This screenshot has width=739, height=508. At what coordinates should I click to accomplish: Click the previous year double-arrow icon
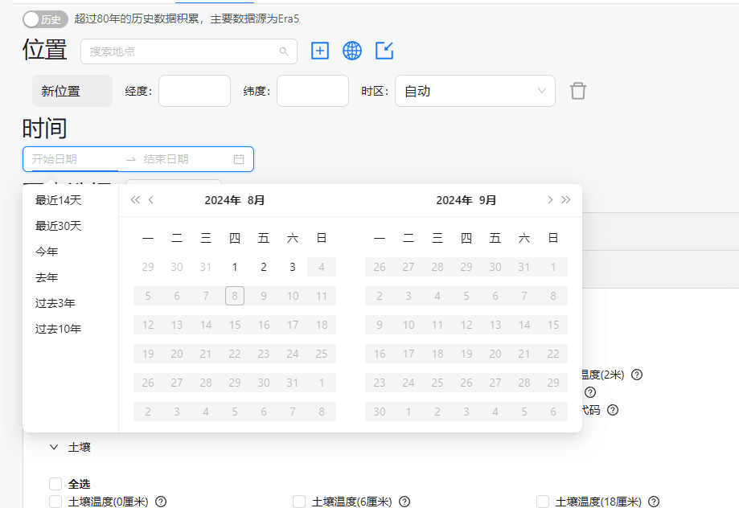(135, 200)
